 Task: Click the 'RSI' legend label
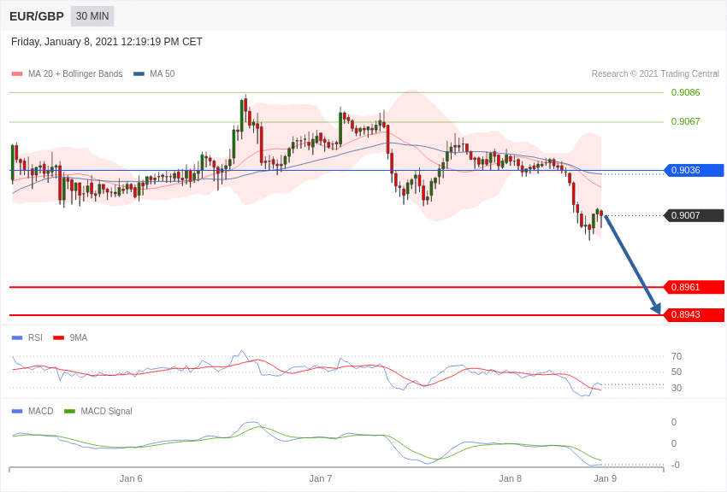coord(35,338)
